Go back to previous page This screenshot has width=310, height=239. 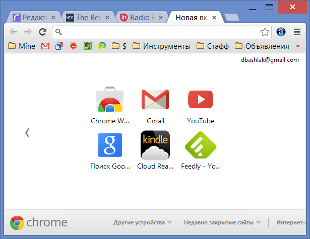pos(14,32)
